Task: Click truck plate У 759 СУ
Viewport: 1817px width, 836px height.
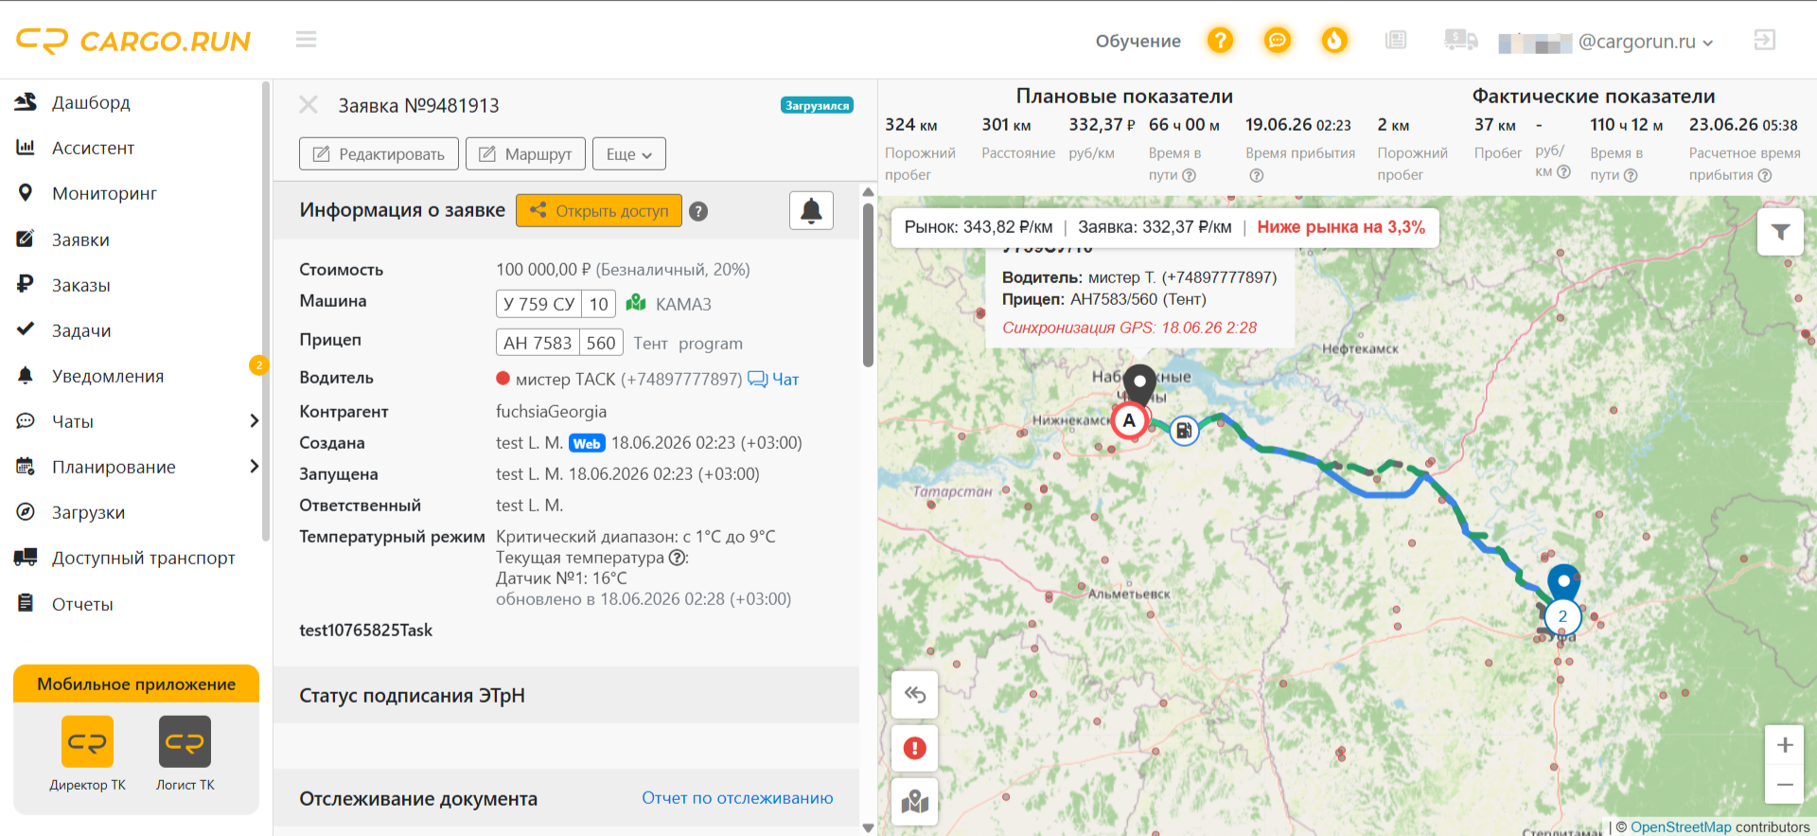Action: tap(556, 304)
